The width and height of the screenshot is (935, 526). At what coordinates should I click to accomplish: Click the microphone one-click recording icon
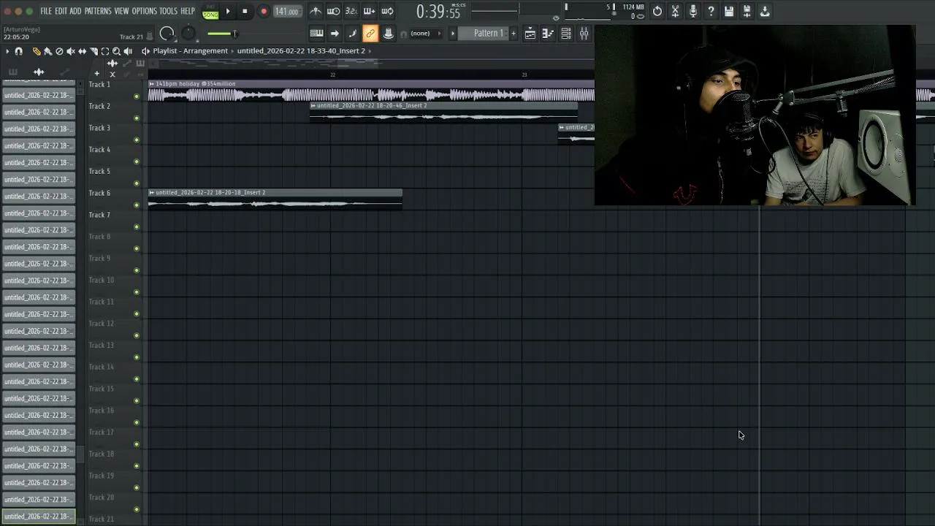click(693, 11)
